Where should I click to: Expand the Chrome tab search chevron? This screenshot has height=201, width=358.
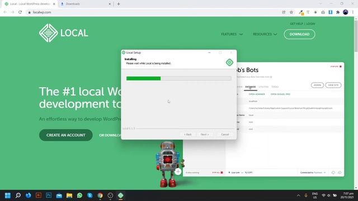pyautogui.click(x=321, y=4)
